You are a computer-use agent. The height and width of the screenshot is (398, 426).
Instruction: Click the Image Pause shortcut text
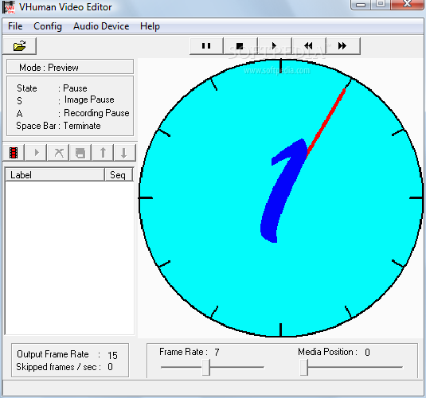[x=89, y=99]
